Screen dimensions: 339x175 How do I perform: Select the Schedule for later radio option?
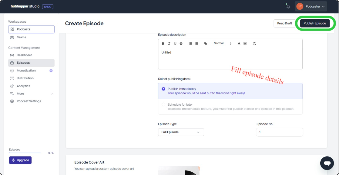click(163, 105)
